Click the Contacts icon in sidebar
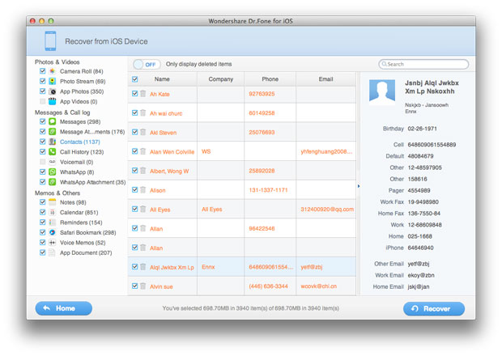502x356 pixels. (x=52, y=142)
